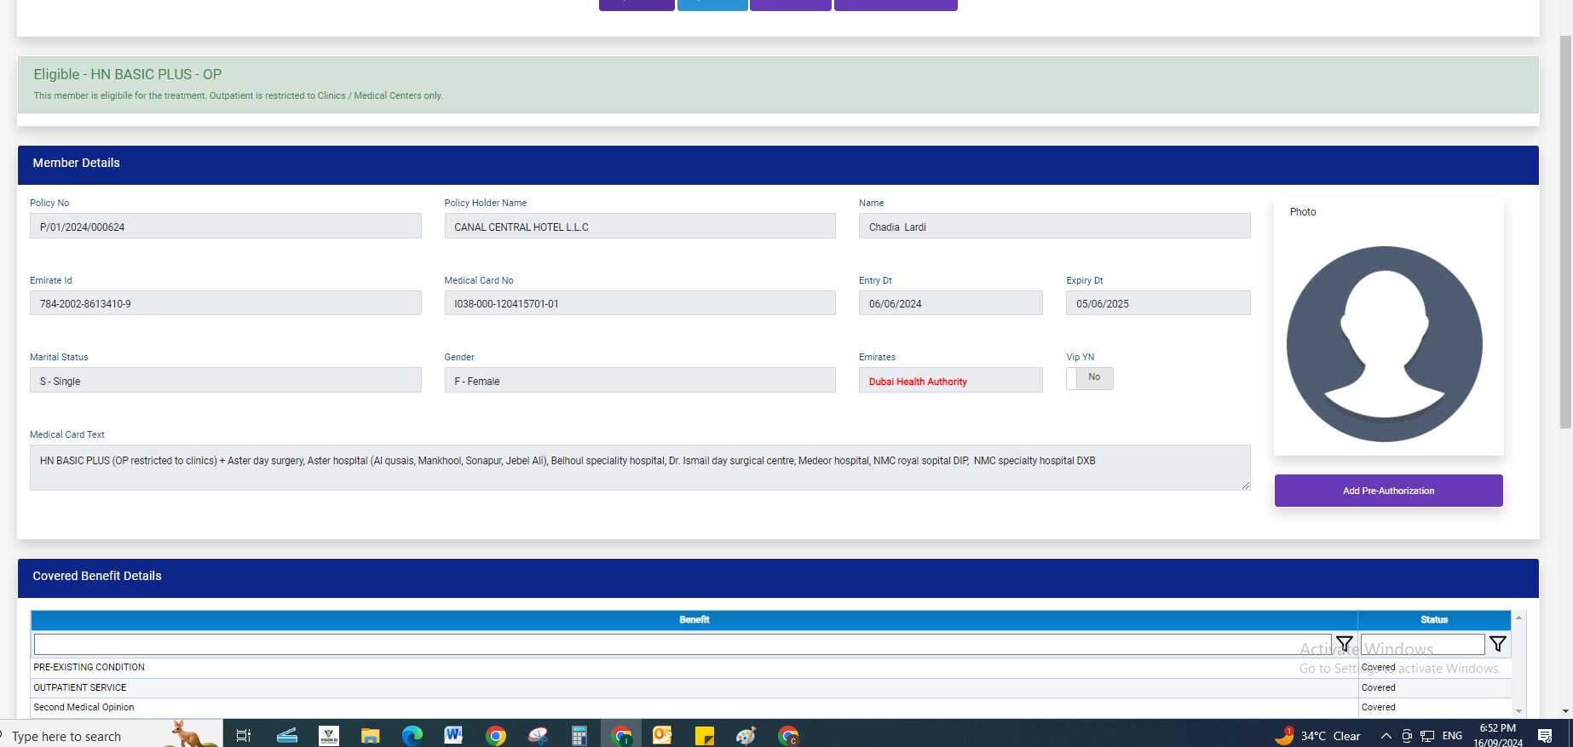
Task: Click the benefits table scroll-up arrow
Action: 1518,618
